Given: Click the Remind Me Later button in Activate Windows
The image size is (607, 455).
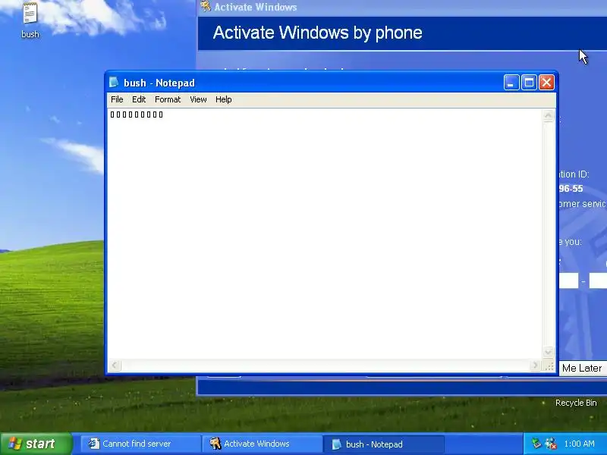Looking at the screenshot, I should (x=582, y=368).
